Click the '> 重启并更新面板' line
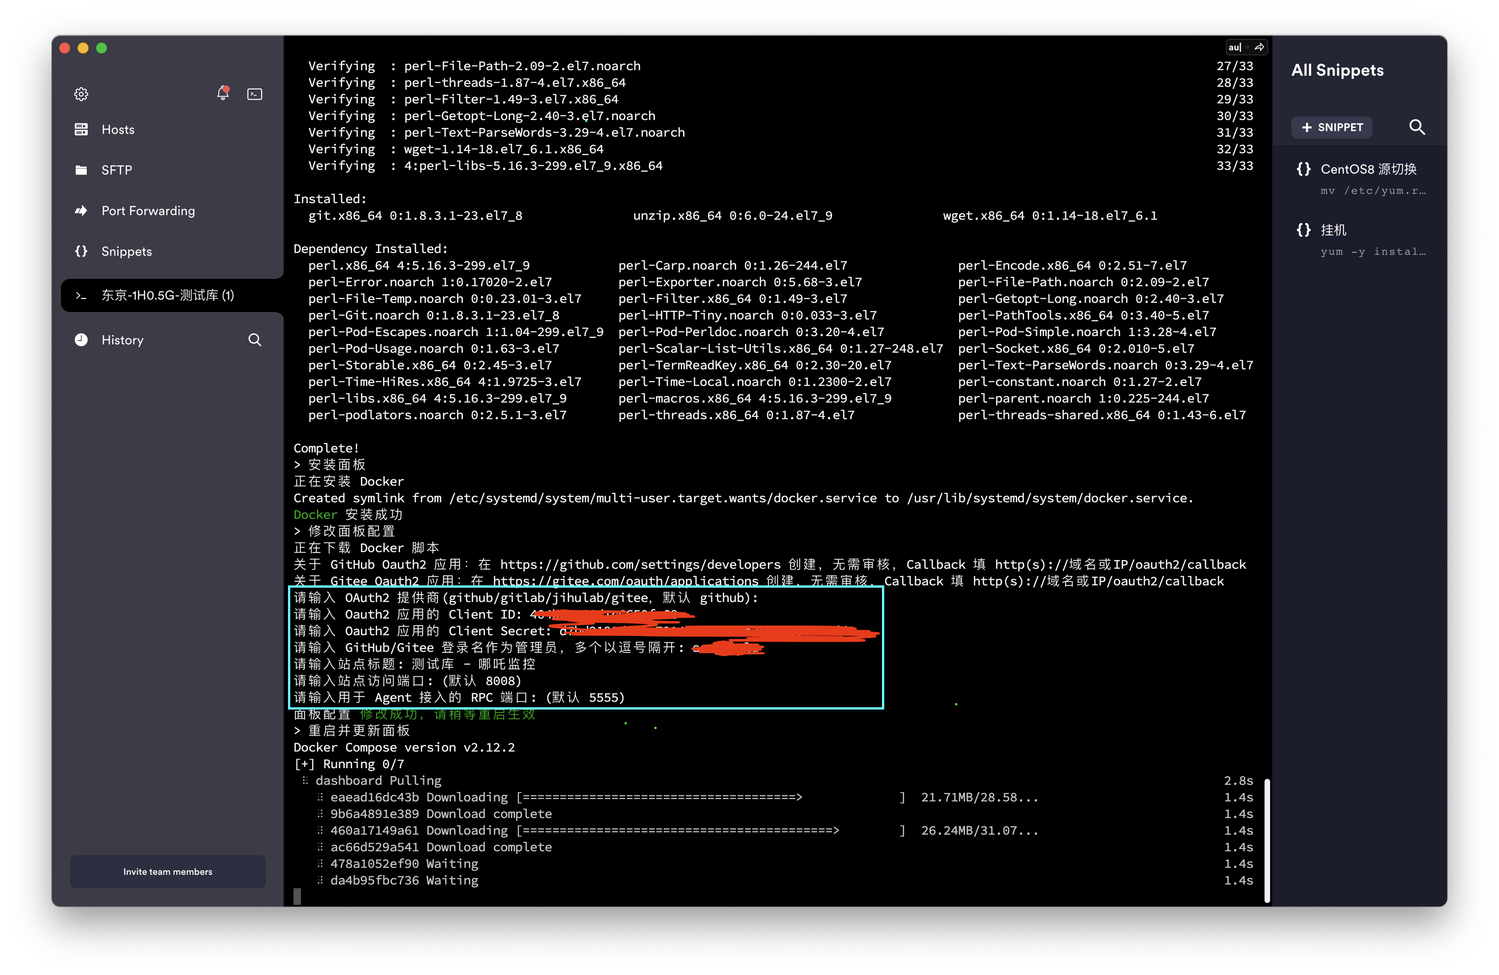Viewport: 1499px width, 975px height. tap(352, 731)
